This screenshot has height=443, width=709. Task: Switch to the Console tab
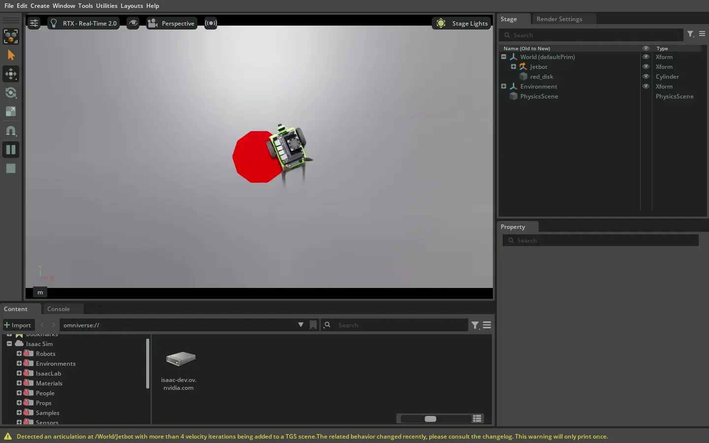point(59,309)
